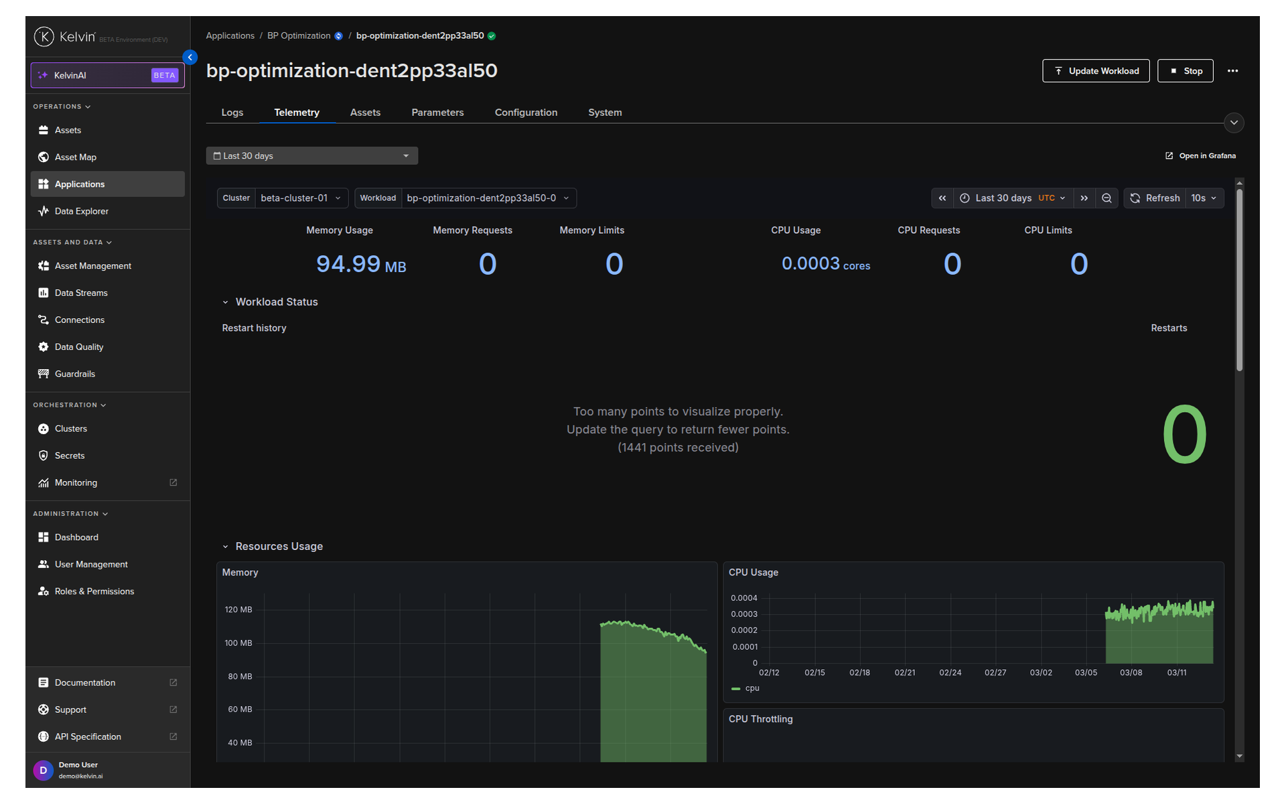Switch to the Logs tab
This screenshot has width=1286, height=804.
pyautogui.click(x=232, y=113)
